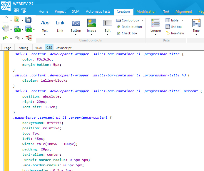This screenshot has width=204, height=171.
Task: Redo action gray arrow
Action: (17, 38)
